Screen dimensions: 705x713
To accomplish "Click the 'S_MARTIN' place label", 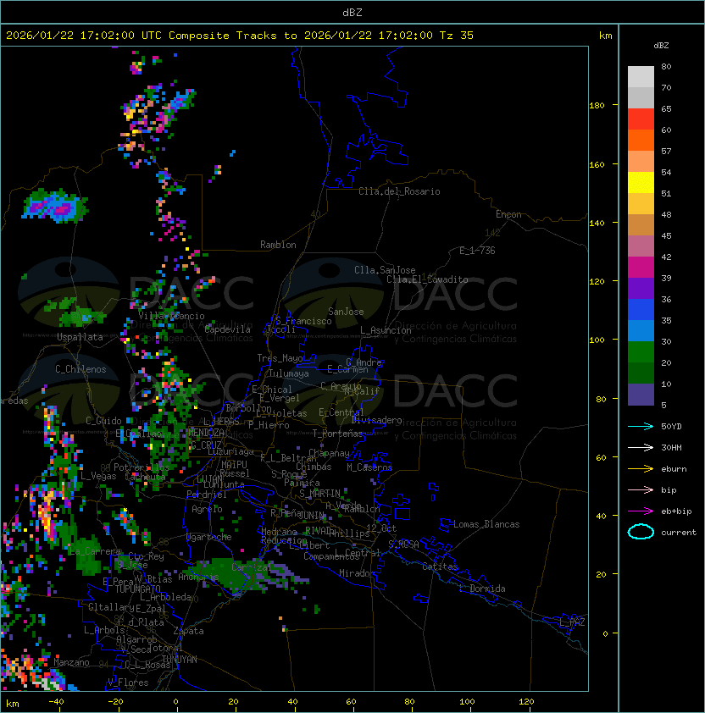I will tap(319, 494).
